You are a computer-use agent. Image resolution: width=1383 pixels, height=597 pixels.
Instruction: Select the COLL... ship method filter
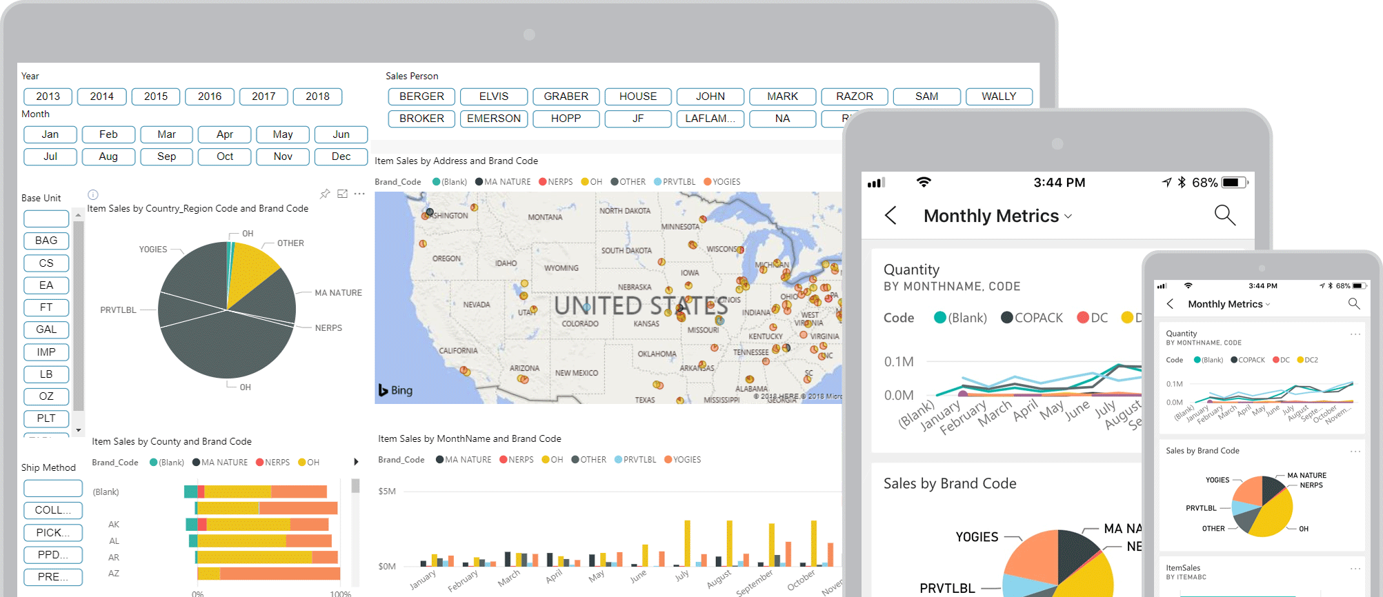(53, 510)
